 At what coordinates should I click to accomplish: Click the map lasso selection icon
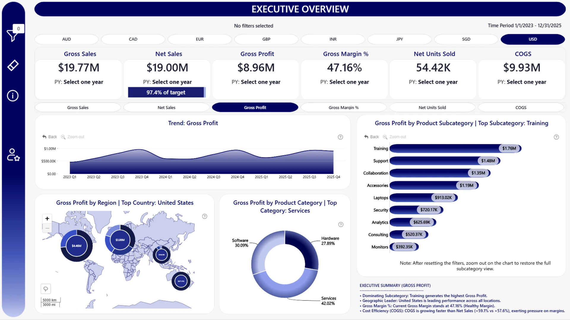(46, 289)
